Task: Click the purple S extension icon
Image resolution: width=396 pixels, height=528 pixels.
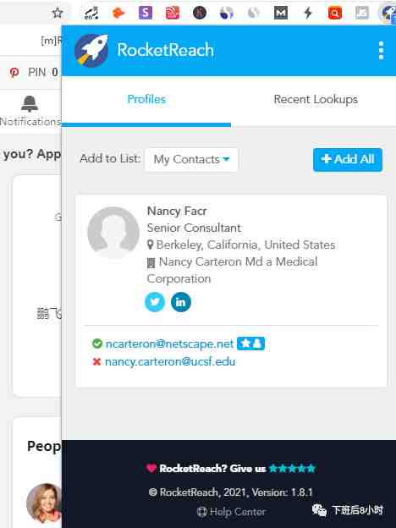Action: [x=146, y=14]
